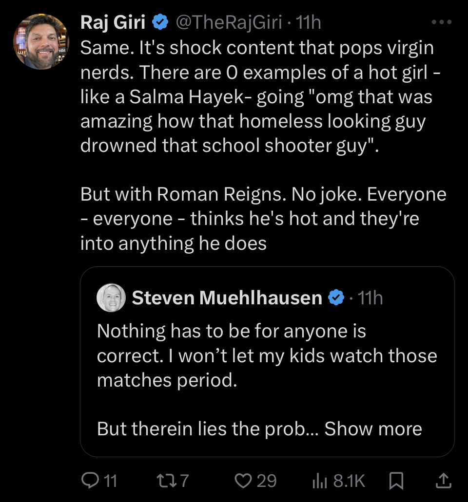468x502 pixels.
Task: Open quoted tweet's 11h timestamp
Action: tap(370, 297)
